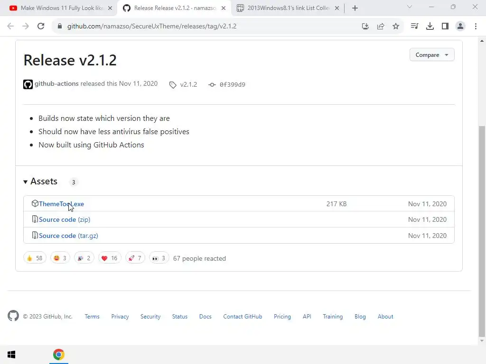
Task: Close the Release v2.1.2 tab
Action: point(224,8)
